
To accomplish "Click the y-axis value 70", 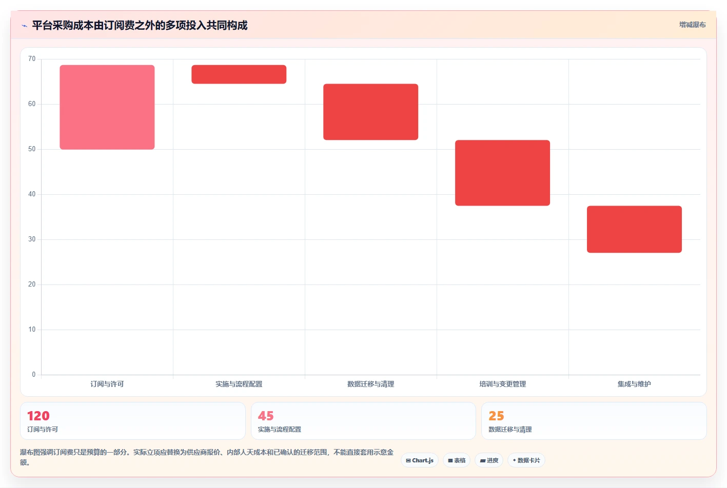I will tap(32, 59).
